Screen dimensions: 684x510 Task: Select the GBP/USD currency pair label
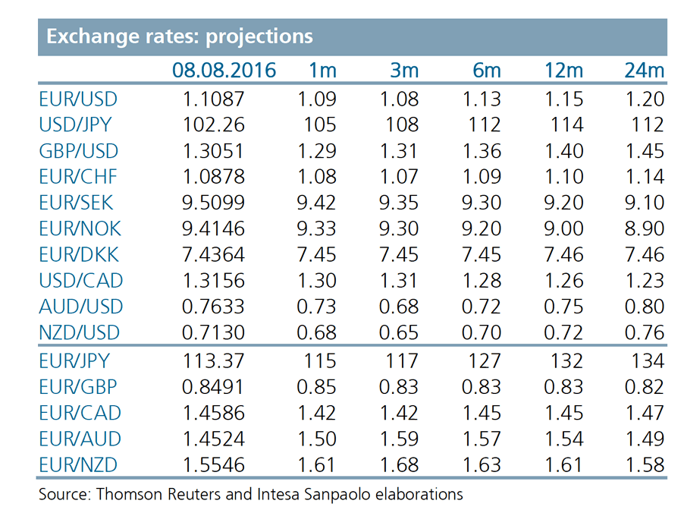[x=79, y=151]
